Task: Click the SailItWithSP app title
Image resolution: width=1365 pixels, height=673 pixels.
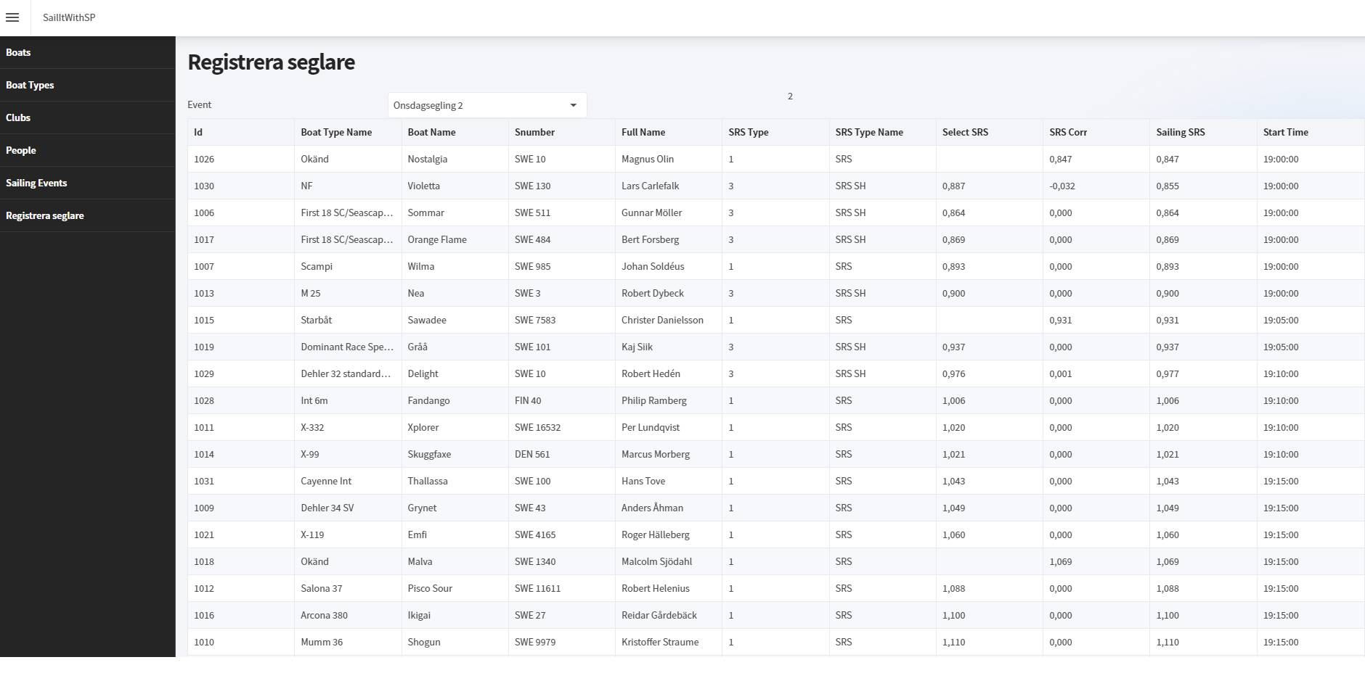Action: pos(69,17)
